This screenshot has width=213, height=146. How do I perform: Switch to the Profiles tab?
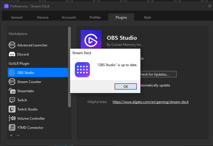(x=95, y=17)
